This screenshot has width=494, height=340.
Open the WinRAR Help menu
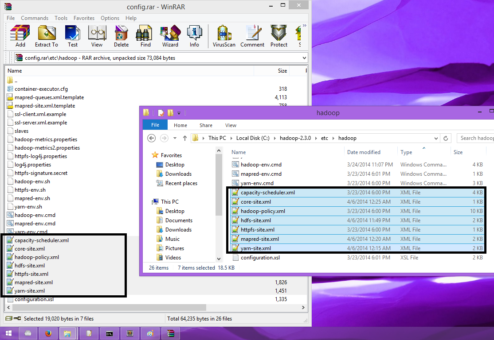(131, 18)
